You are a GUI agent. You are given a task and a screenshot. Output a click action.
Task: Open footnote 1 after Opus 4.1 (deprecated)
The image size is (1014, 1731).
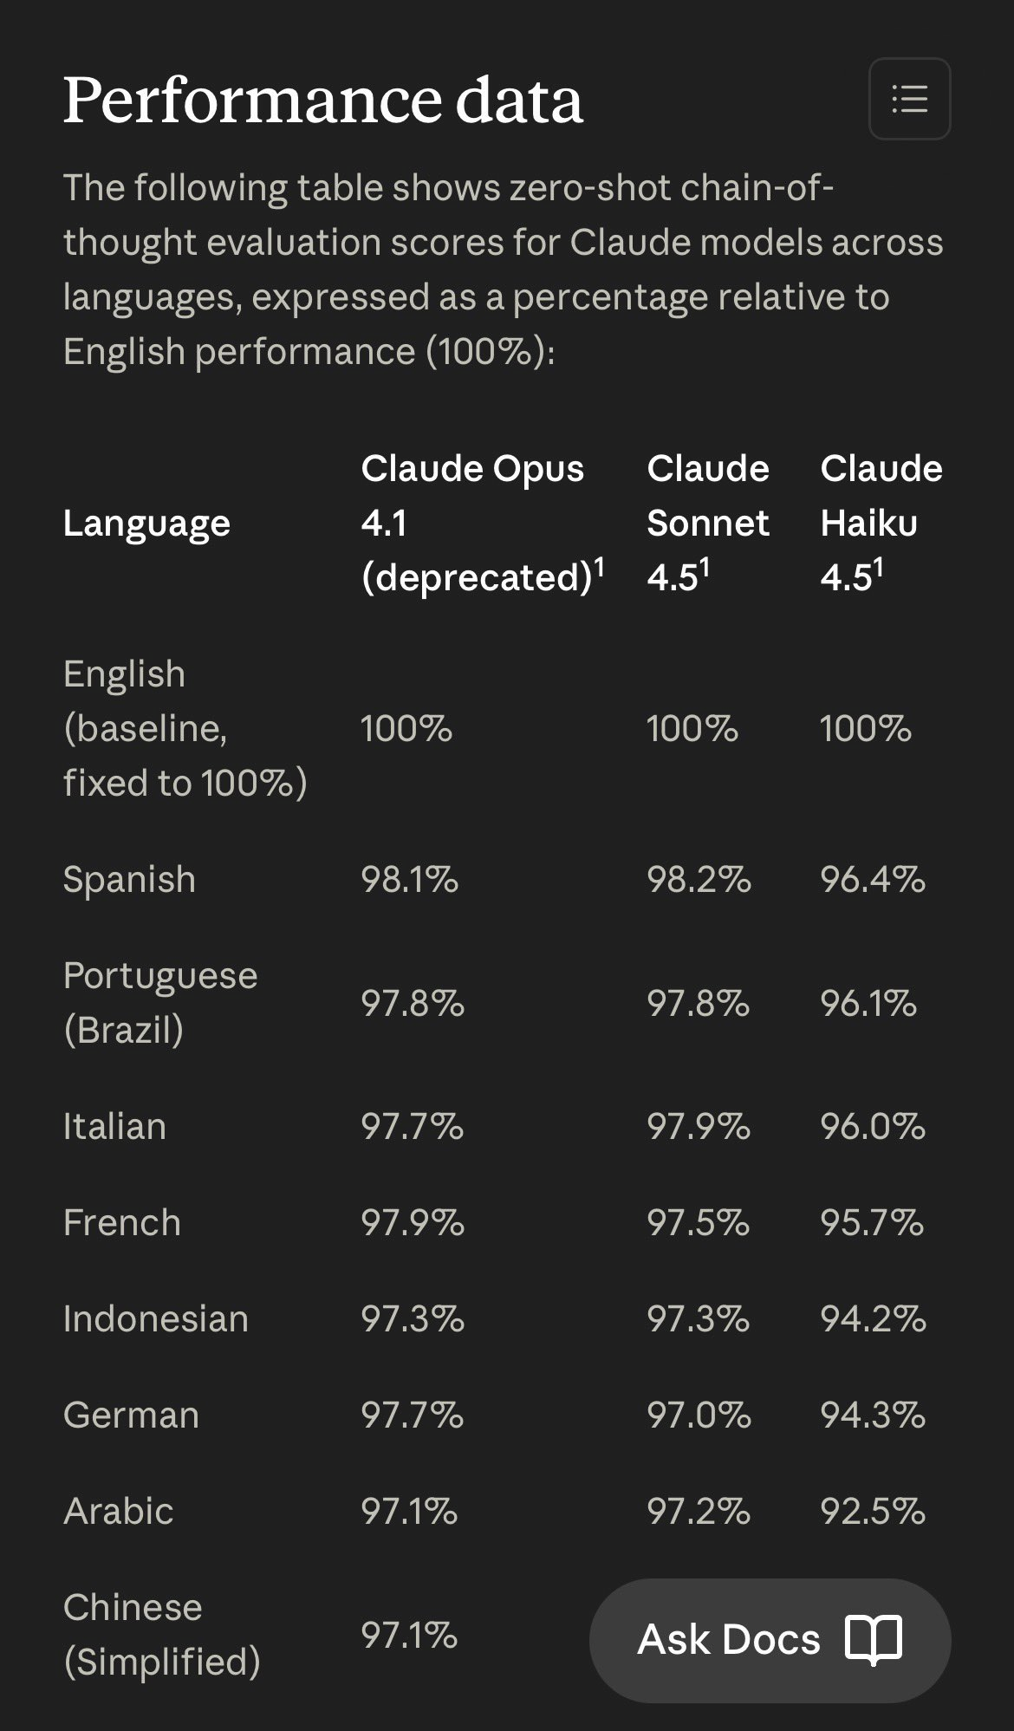[599, 568]
